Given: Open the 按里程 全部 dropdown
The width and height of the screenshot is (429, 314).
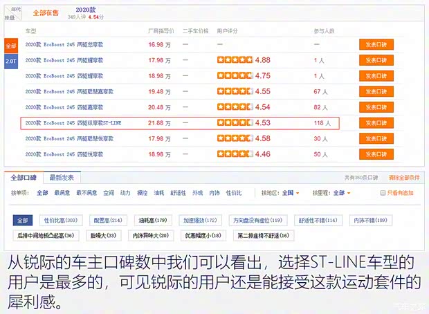Looking at the screenshot, I should [340, 193].
